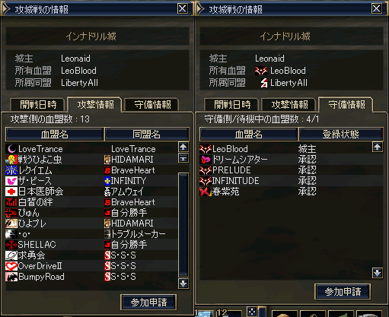Click the INFINITY alliance blue emblem
The width and height of the screenshot is (389, 317).
107,181
